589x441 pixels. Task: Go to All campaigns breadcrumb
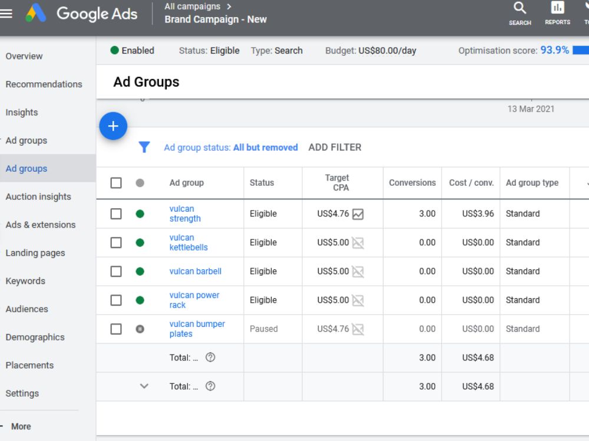pos(193,6)
